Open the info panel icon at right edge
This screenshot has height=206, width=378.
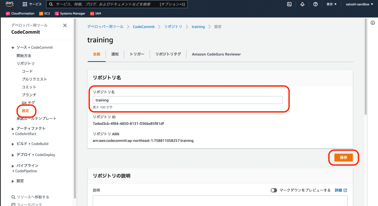tap(373, 23)
